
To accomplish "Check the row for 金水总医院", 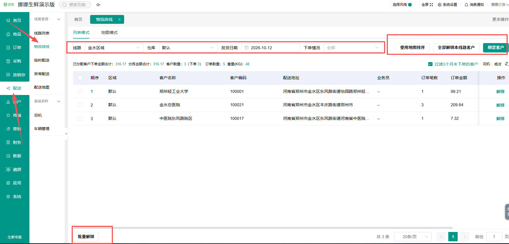I will click(x=80, y=105).
